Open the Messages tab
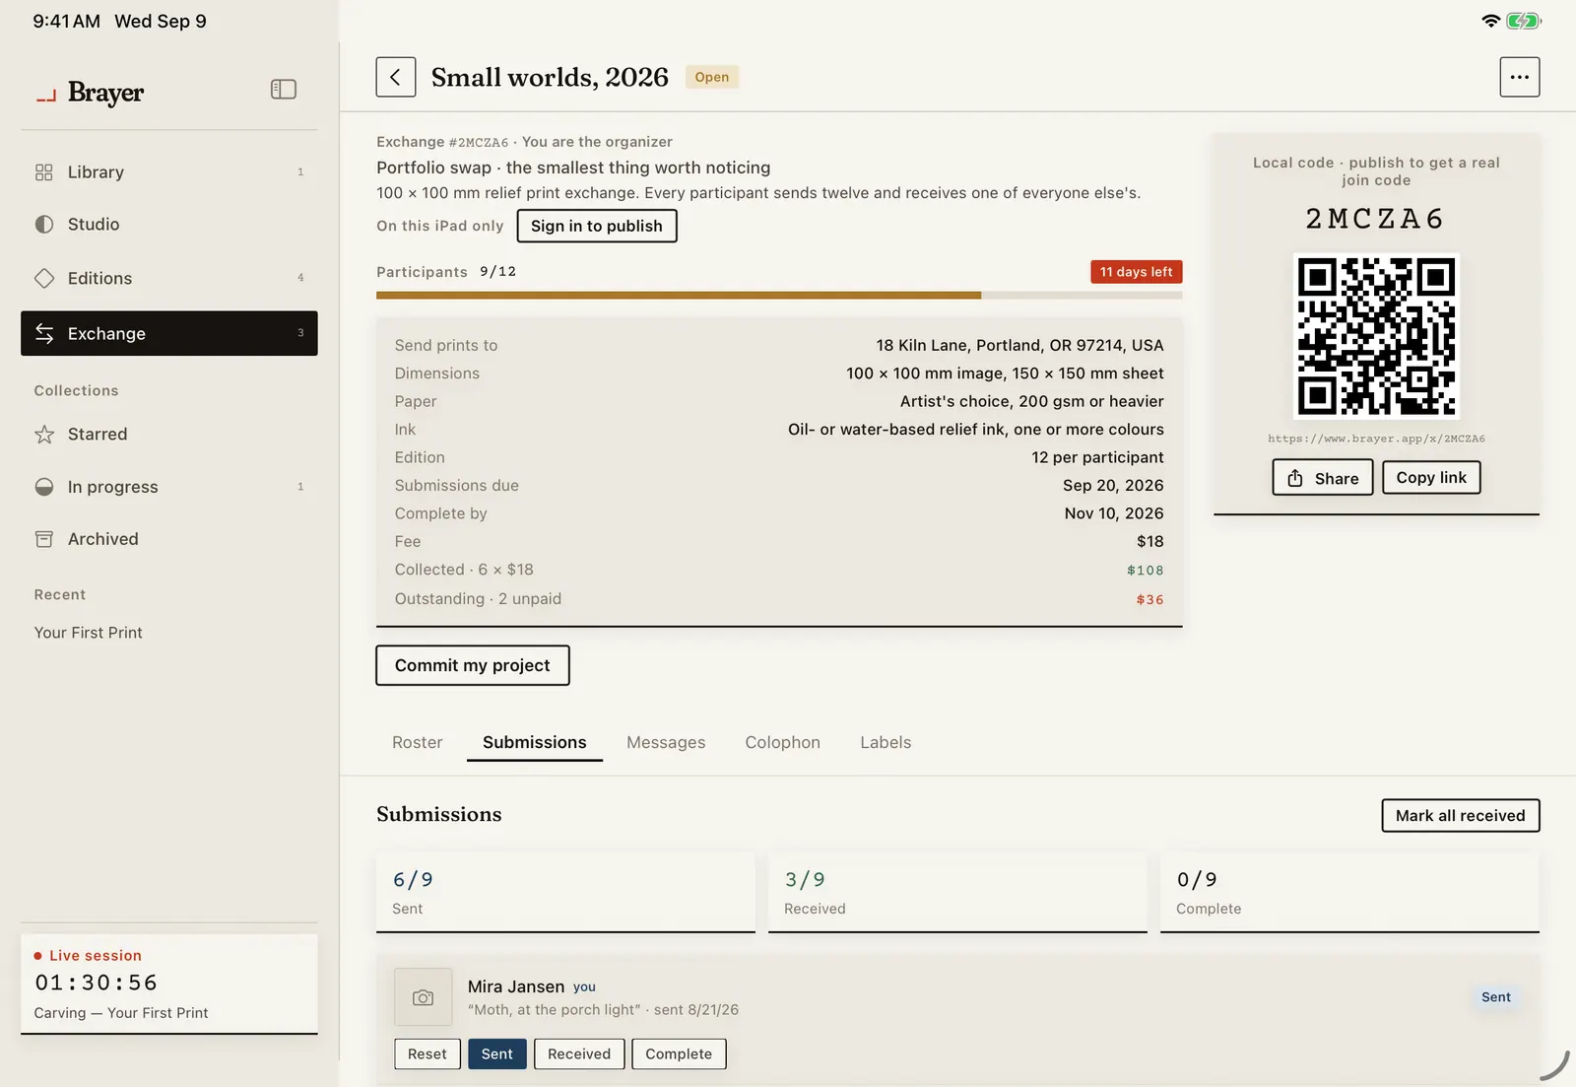This screenshot has width=1576, height=1087. point(666,742)
